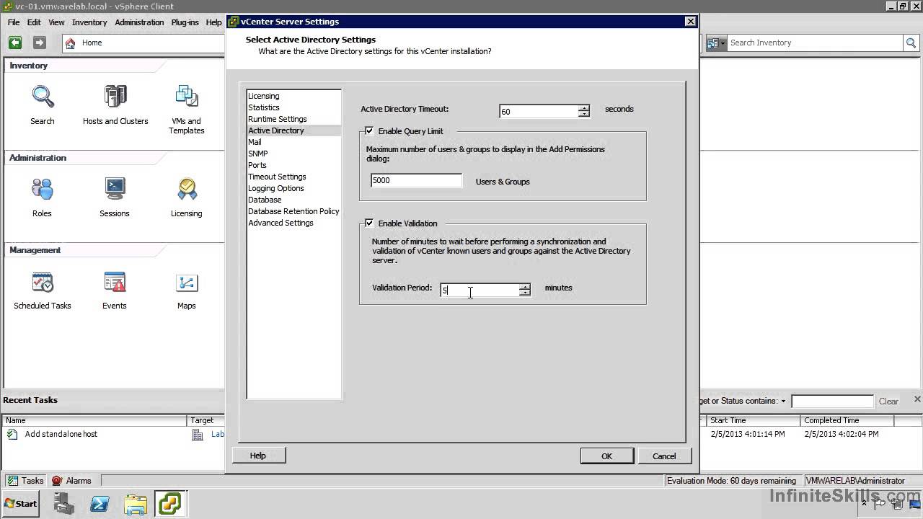The width and height of the screenshot is (923, 519).
Task: Open Target or Status contains dropdown
Action: pos(783,402)
